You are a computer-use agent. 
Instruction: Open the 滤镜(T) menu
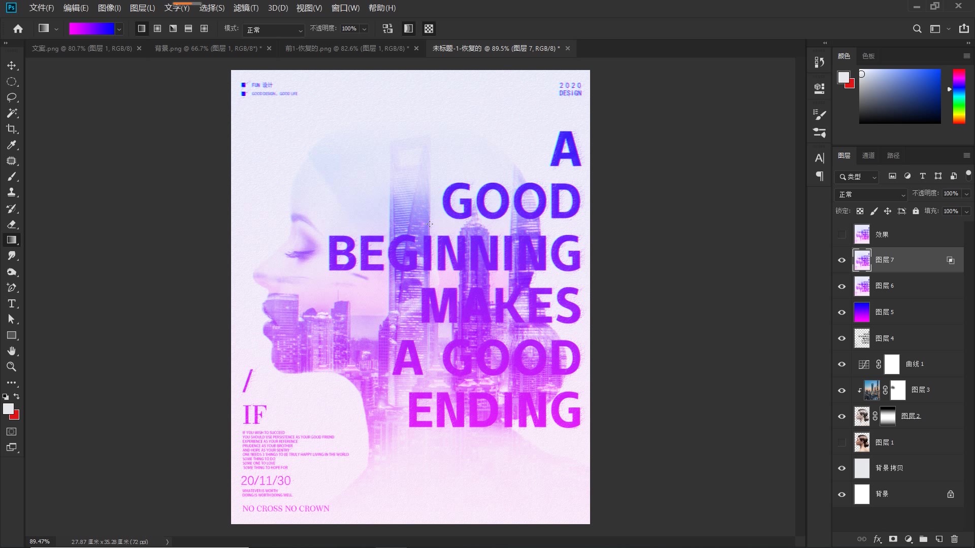coord(246,8)
